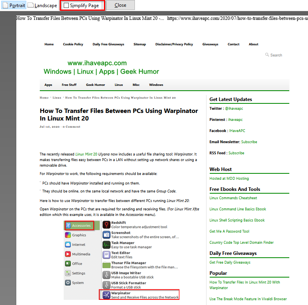The height and width of the screenshot is (305, 308).
Task: Subscribe to the Email Newsletter
Action: [249, 142]
